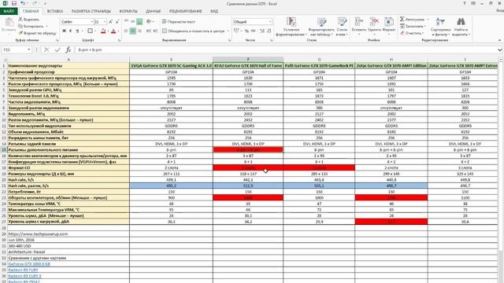This screenshot has height=283, width=504.
Task: Toggle italic formatting (К)
Action: [70, 31]
